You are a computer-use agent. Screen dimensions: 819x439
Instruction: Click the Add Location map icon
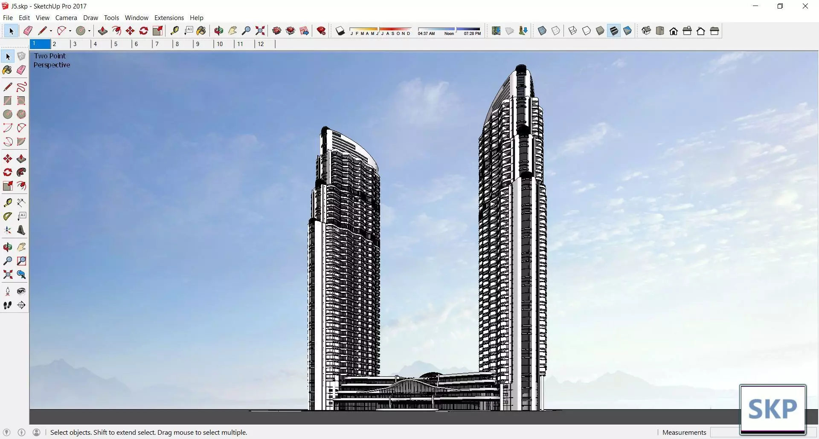[x=496, y=31]
